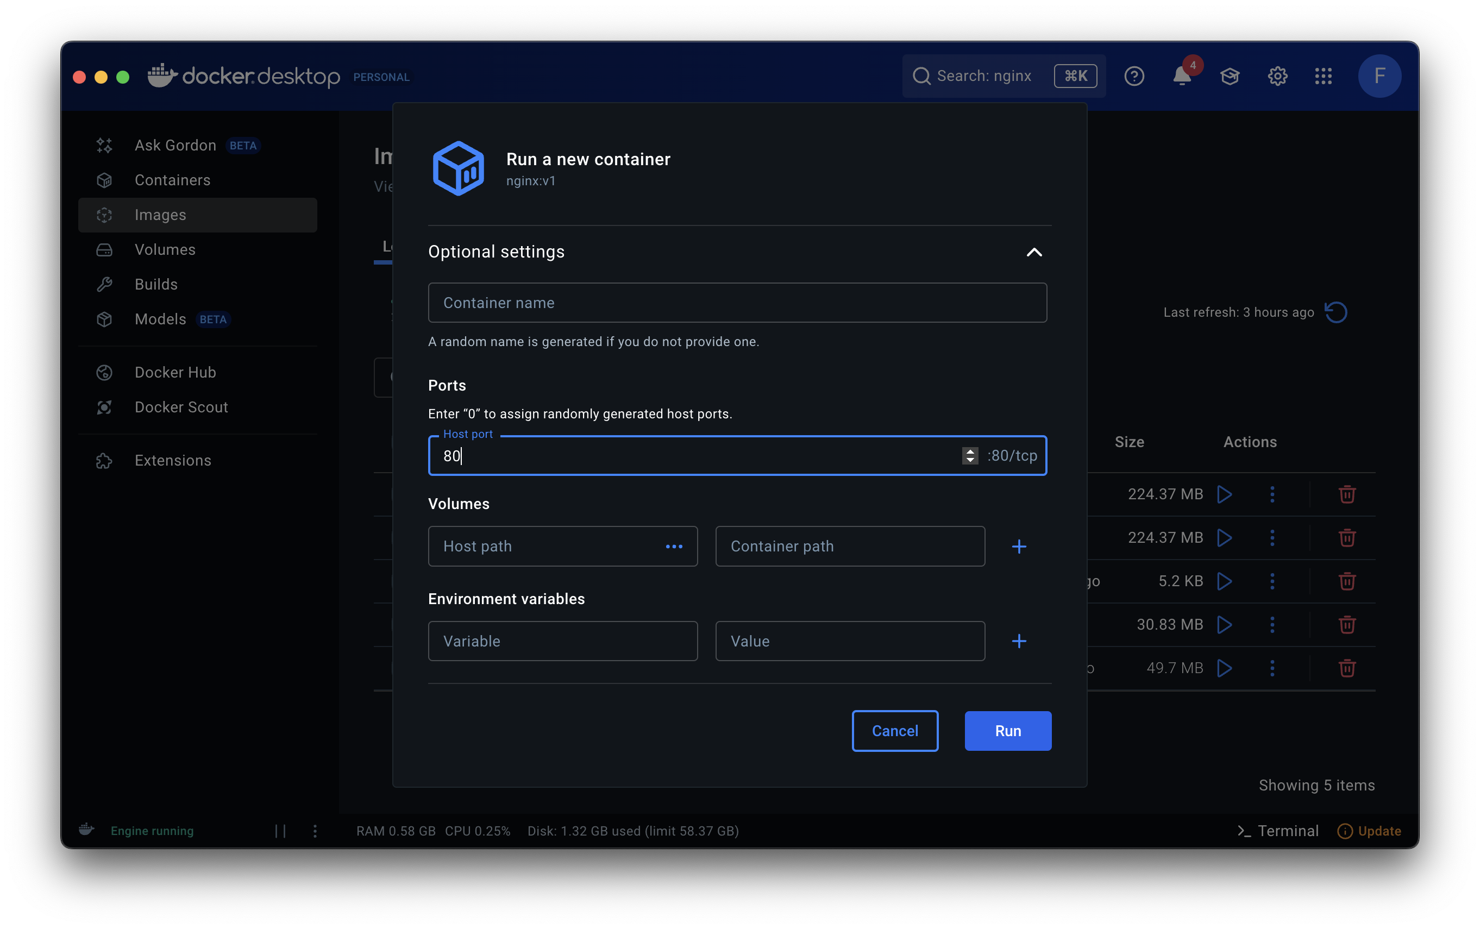The image size is (1480, 929).
Task: Open the Learning Center graduation cap icon
Action: (x=1230, y=76)
